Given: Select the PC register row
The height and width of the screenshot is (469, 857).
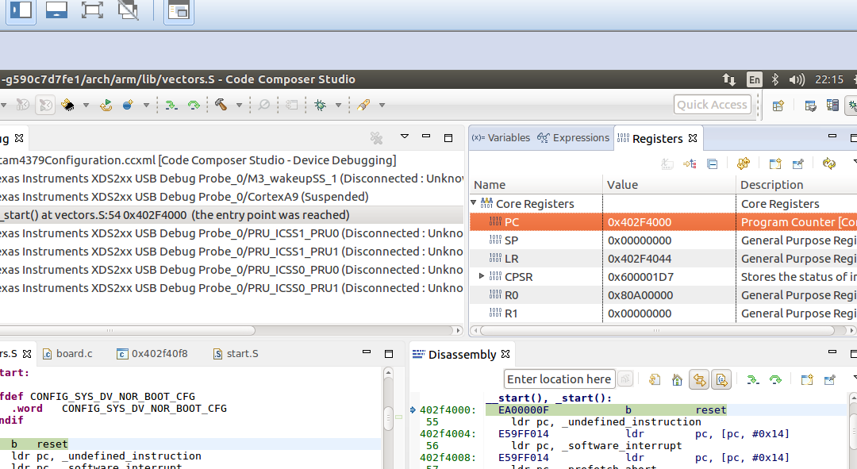Looking at the screenshot, I should [x=663, y=222].
